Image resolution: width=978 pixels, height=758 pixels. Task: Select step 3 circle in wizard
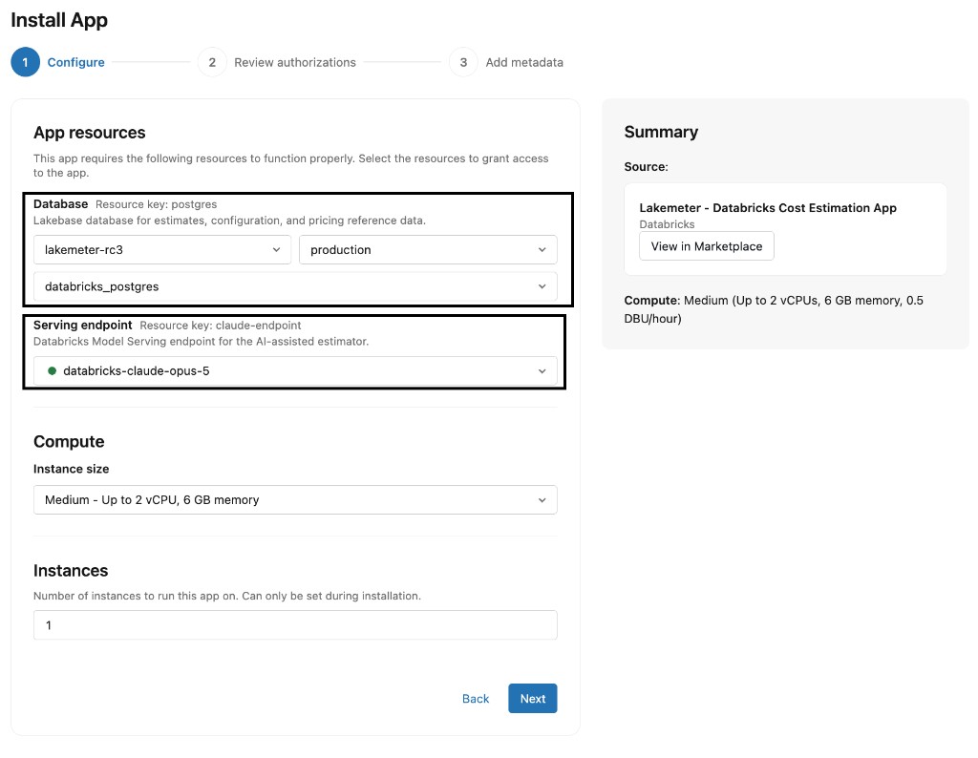[x=463, y=62]
